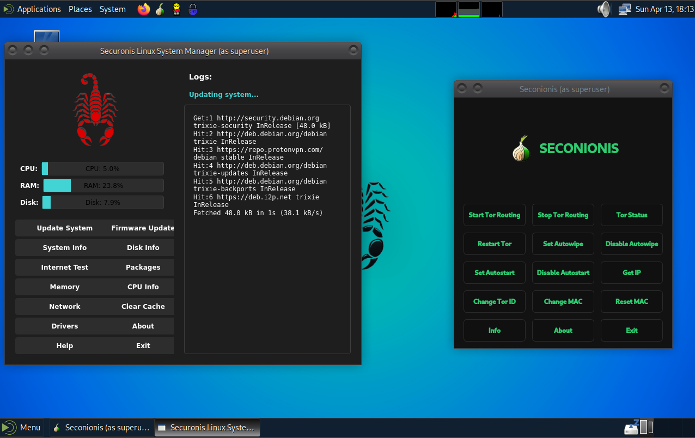Image resolution: width=695 pixels, height=438 pixels.
Task: Open About in the Seconionis window
Action: [x=563, y=331]
